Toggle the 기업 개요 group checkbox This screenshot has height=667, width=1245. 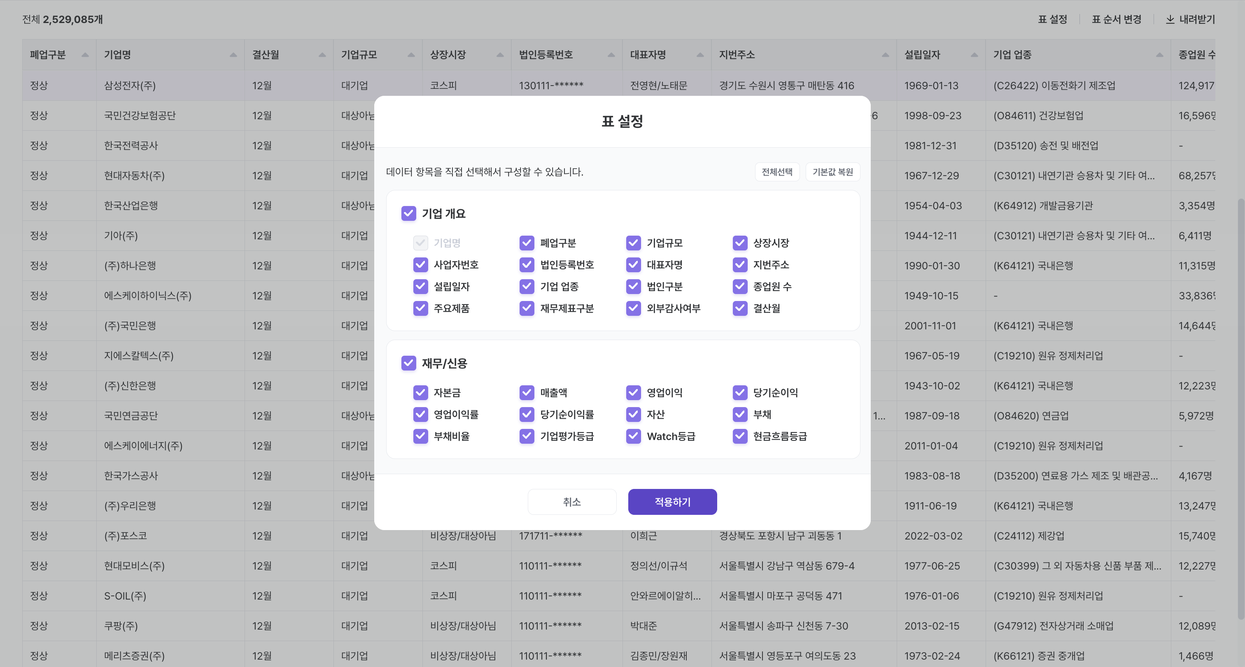[408, 213]
